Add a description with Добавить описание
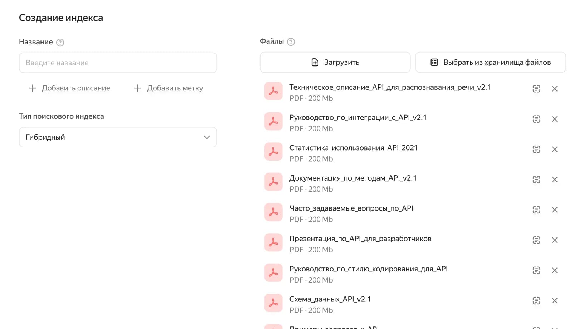 tap(69, 88)
